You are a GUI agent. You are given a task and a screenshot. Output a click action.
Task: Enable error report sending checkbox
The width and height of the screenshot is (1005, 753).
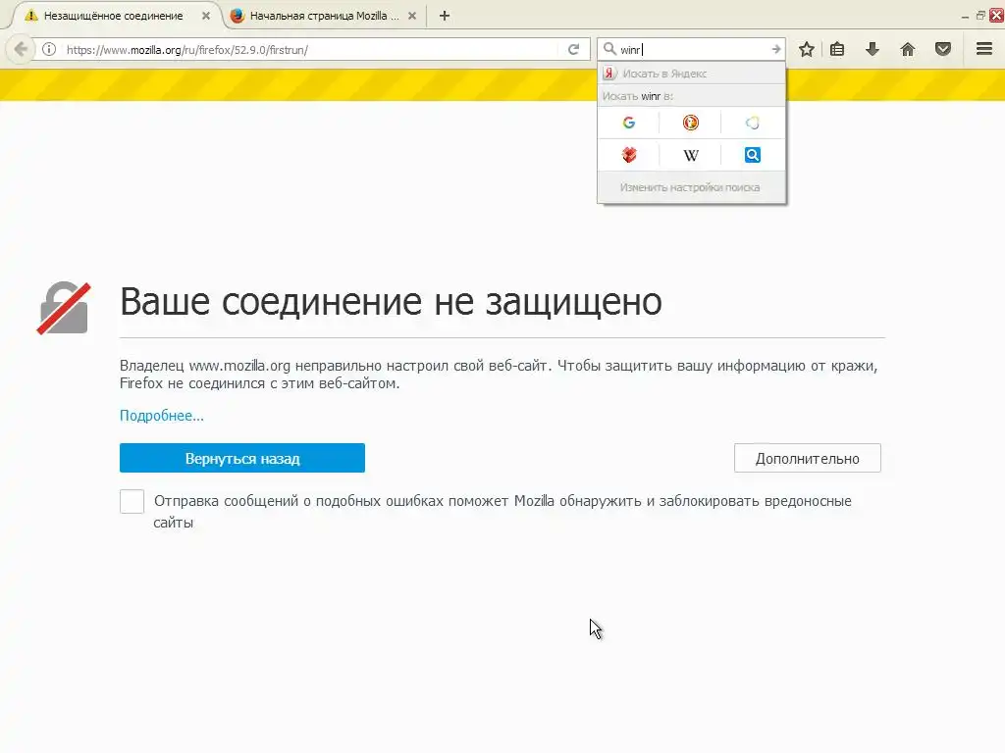pyautogui.click(x=132, y=501)
